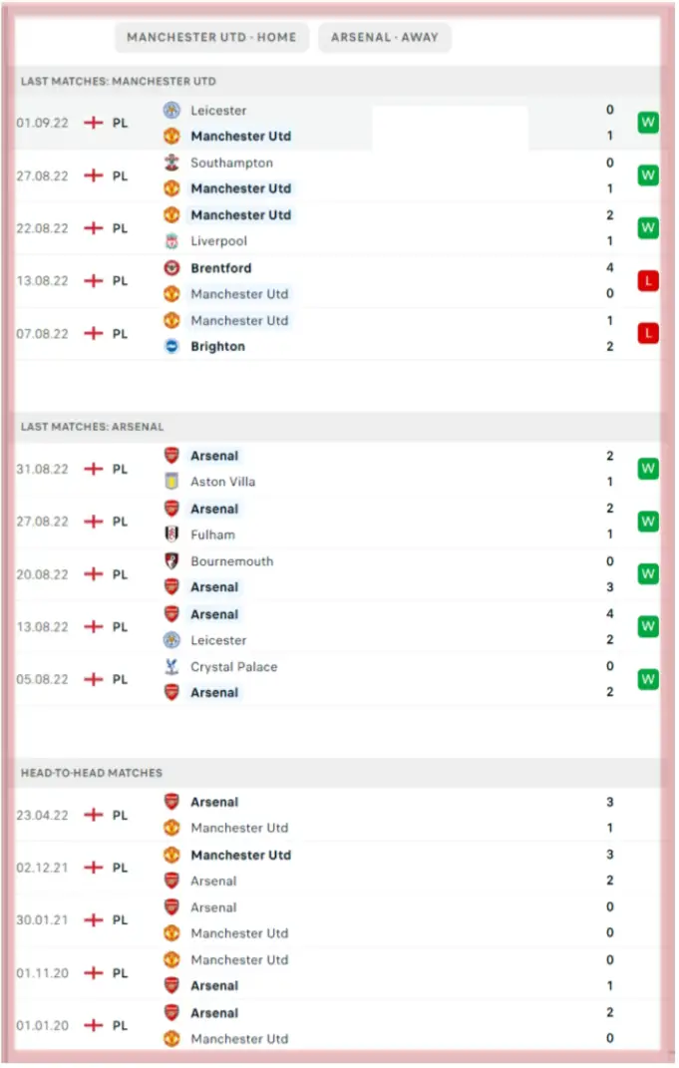Switch to the Arsenal - Away tab
Viewport: 679px width, 1068px height.
[385, 38]
